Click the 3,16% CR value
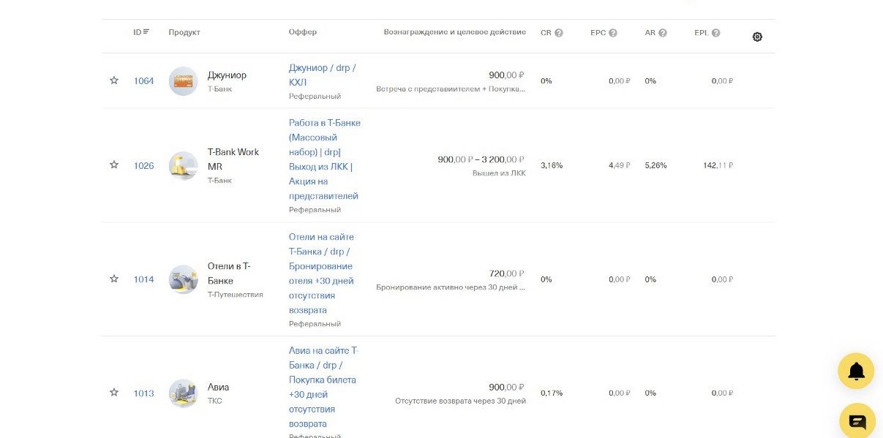 coord(552,165)
